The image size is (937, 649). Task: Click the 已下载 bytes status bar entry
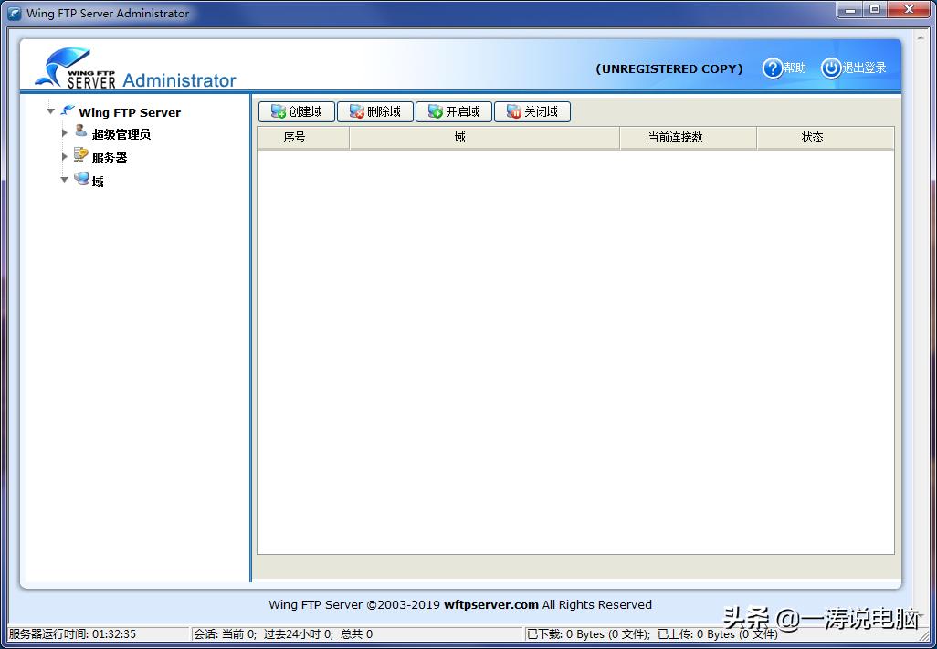pyautogui.click(x=652, y=634)
